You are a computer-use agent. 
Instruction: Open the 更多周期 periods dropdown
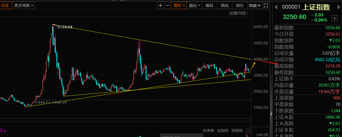point(23,5)
